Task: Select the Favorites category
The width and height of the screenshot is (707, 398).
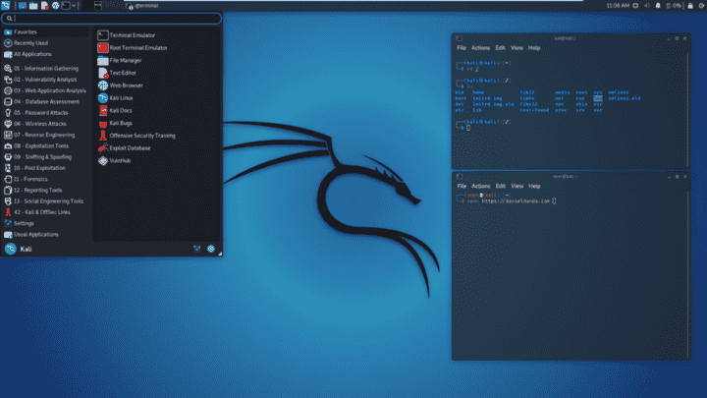Action: 45,32
